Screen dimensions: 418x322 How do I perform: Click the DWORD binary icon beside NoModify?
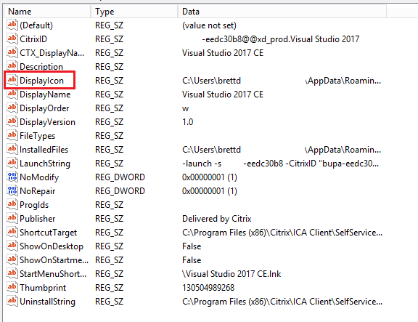point(12,177)
